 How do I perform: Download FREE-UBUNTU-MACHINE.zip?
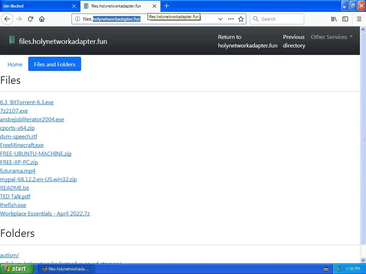pyautogui.click(x=36, y=153)
